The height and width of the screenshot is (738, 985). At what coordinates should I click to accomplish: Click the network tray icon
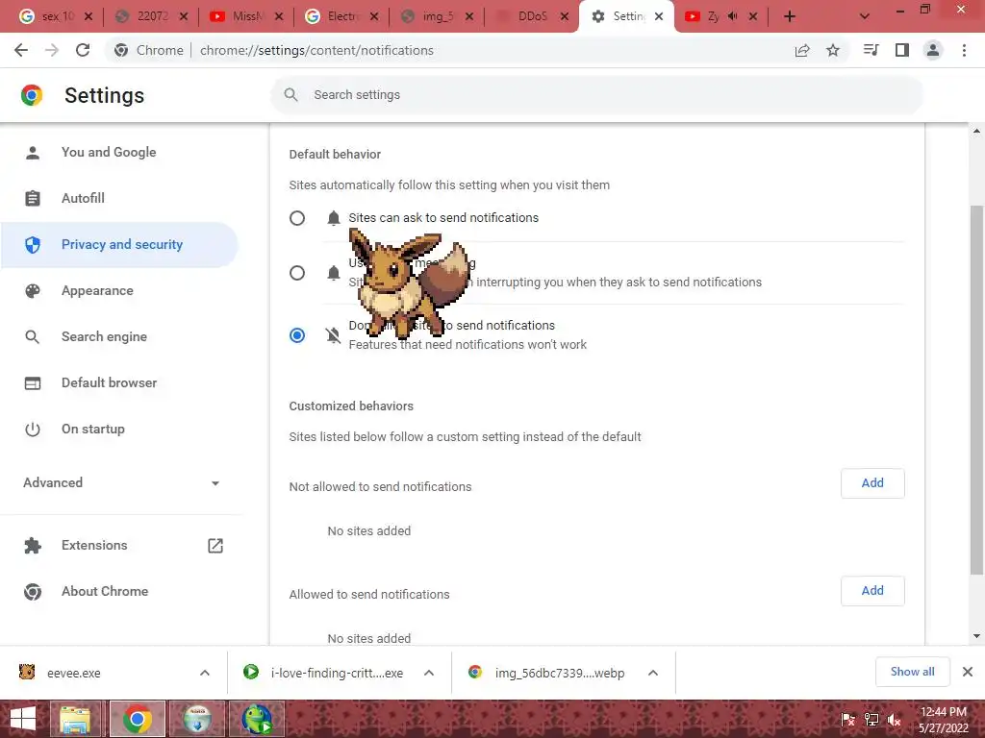click(871, 720)
